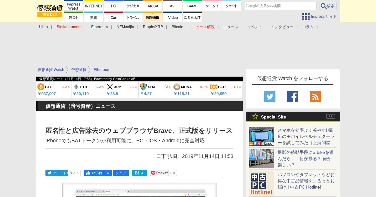Open the Twitter follow icon

270,97
